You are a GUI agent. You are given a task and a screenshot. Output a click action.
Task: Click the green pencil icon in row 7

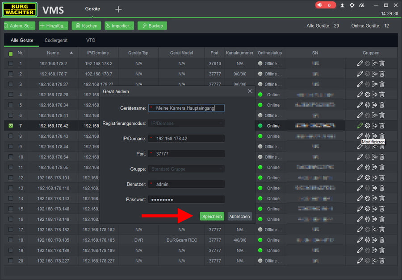360,126
